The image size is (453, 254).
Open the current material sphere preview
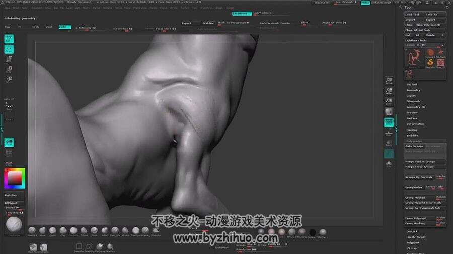[x=14, y=225]
